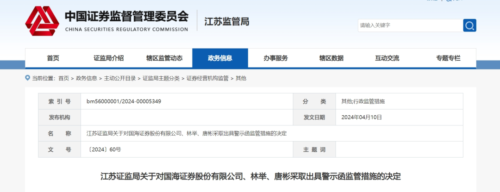Screen dimensions: 500x192
Task: Click the 索引号 label cell
Action: pos(60,101)
